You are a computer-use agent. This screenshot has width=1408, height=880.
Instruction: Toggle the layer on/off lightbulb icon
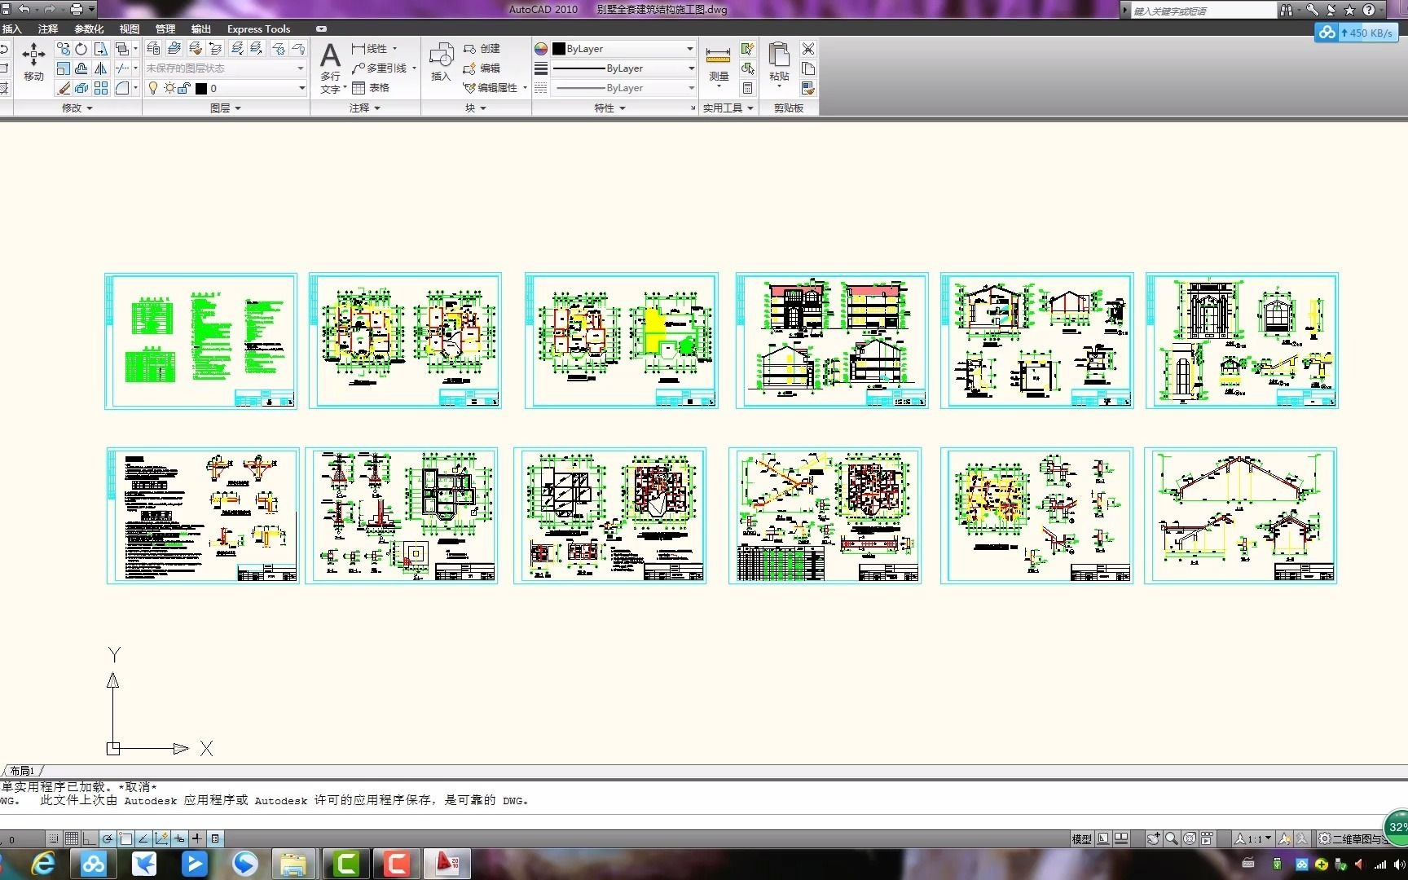click(152, 88)
